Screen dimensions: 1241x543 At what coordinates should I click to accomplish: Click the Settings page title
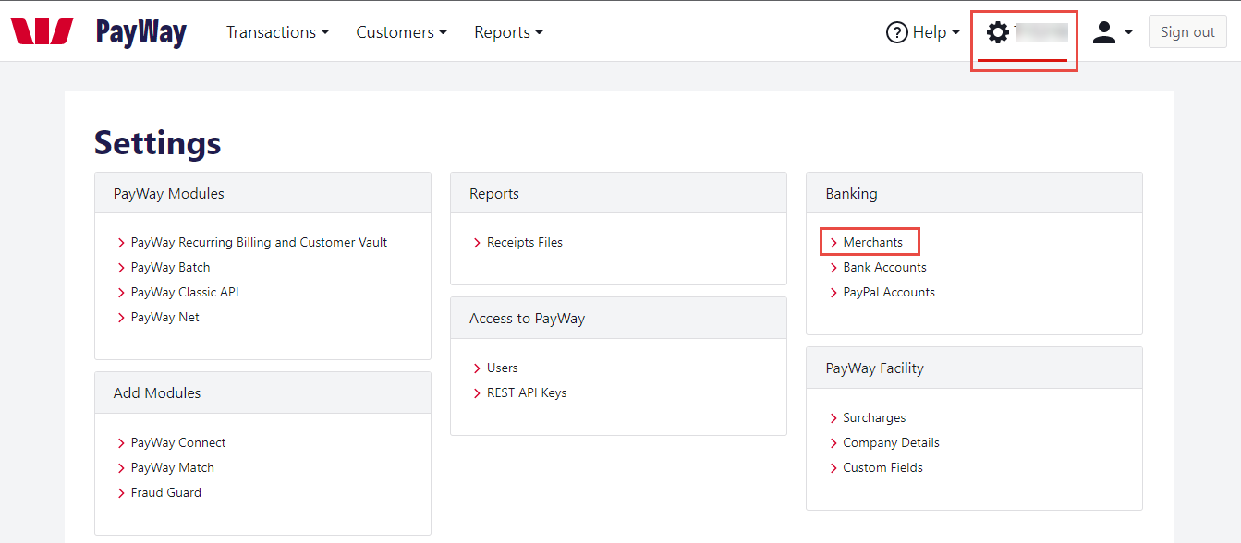click(x=158, y=143)
